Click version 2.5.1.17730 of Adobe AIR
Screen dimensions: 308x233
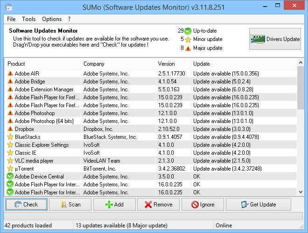(172, 74)
